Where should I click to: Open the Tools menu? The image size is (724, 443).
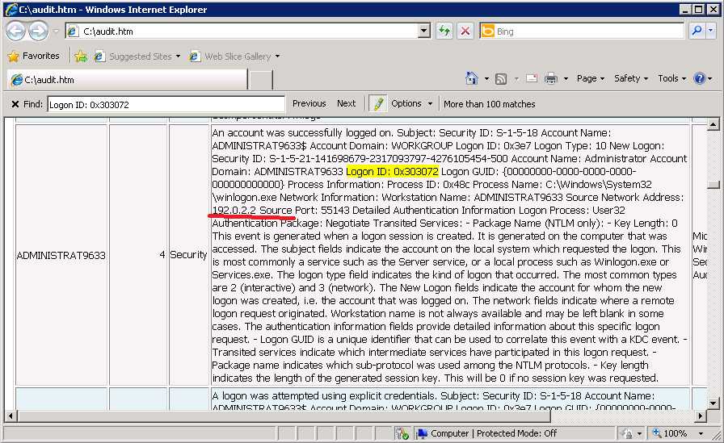(x=672, y=78)
